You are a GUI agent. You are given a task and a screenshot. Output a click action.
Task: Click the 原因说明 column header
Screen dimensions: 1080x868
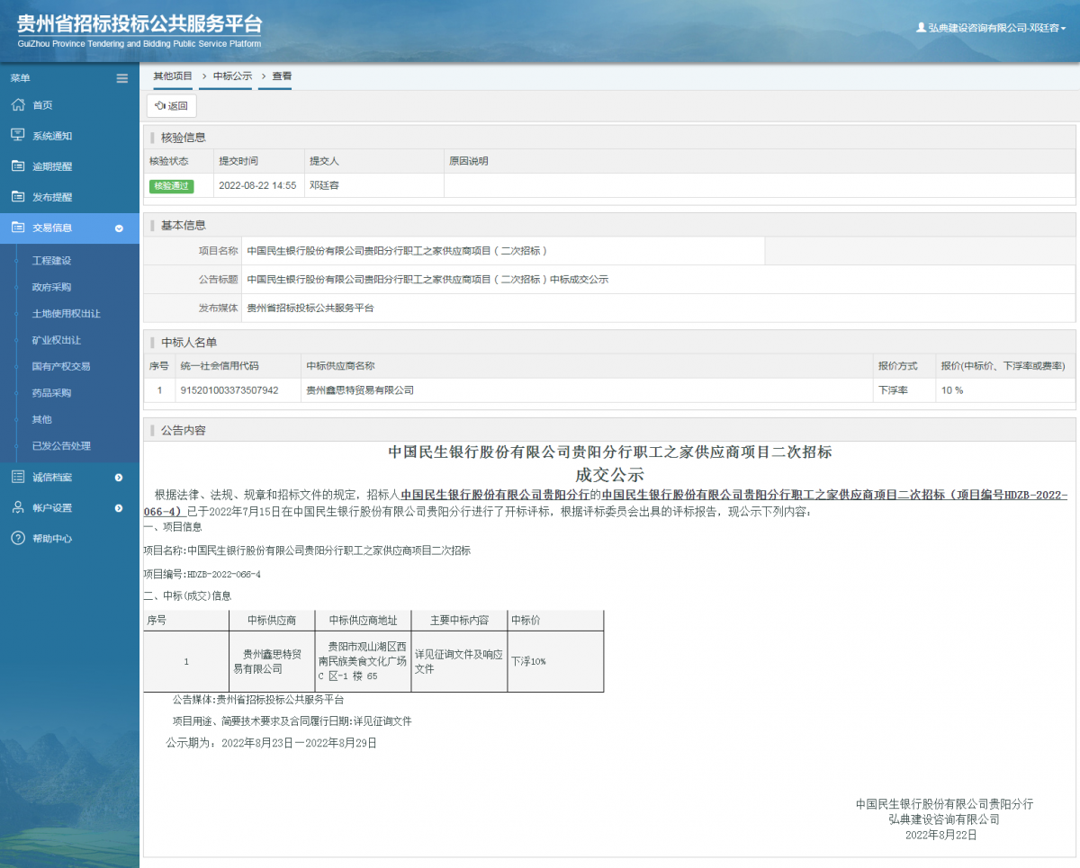click(x=468, y=161)
